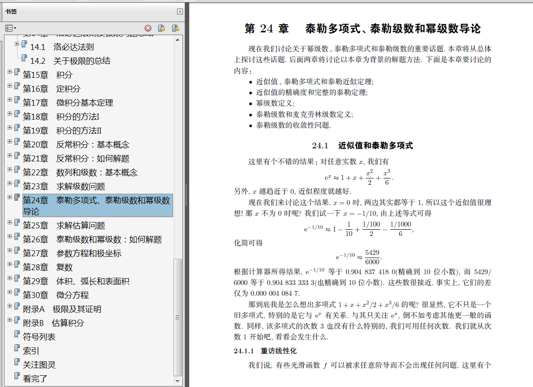This screenshot has width=533, height=387.
Task: Select 第19章 积分的方法II bookmark
Action: [x=62, y=131]
